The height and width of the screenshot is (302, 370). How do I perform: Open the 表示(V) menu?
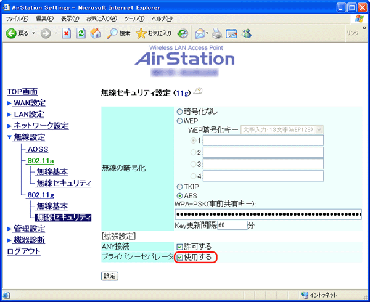click(70, 18)
